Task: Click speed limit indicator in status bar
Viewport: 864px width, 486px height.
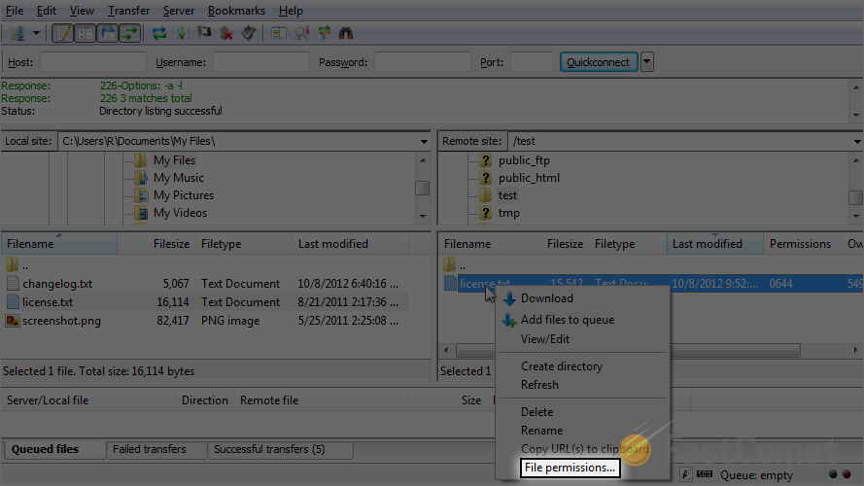Action: [705, 474]
